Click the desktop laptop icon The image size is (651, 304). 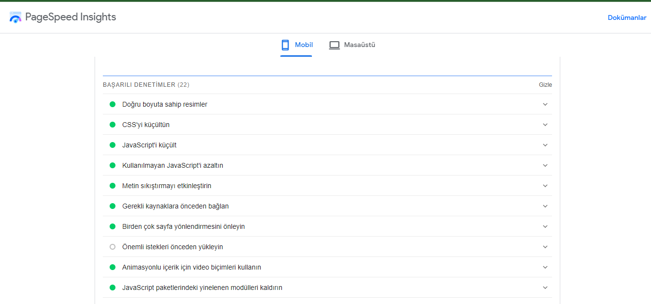point(334,45)
